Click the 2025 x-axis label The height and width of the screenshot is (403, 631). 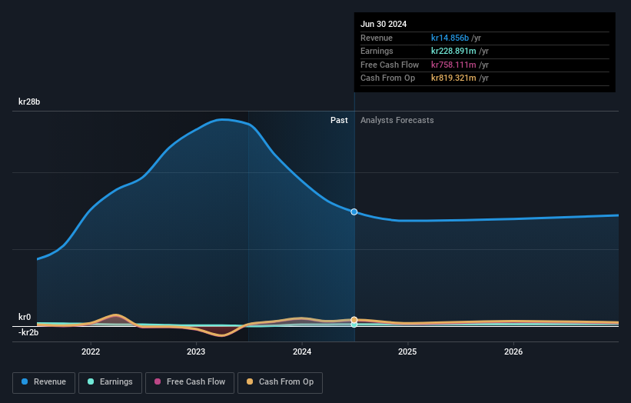(407, 351)
